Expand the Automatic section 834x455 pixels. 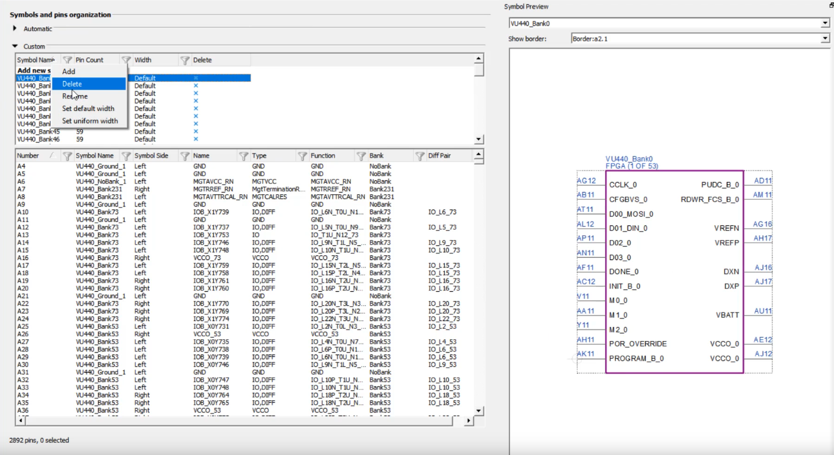15,29
